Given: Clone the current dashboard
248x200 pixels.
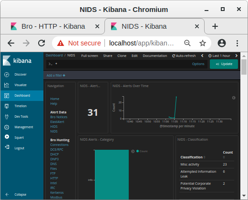Looking at the screenshot, I should (122, 56).
